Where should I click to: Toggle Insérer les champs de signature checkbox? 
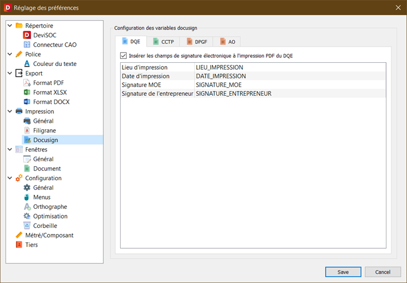click(123, 56)
